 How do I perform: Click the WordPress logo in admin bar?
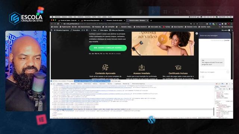pyautogui.click(x=52, y=30)
